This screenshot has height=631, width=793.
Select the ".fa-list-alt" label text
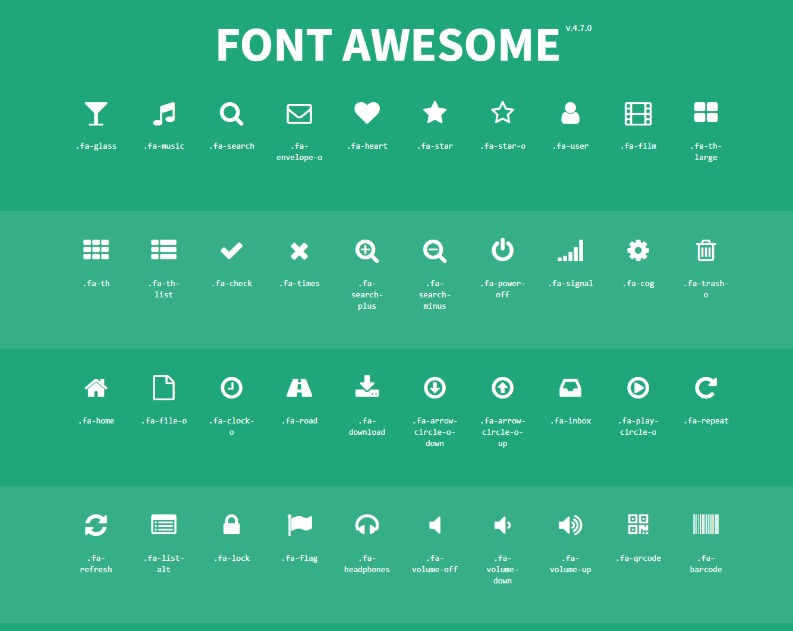point(164,564)
